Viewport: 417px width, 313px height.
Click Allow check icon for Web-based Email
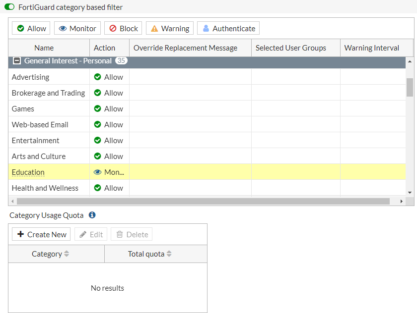coord(98,124)
